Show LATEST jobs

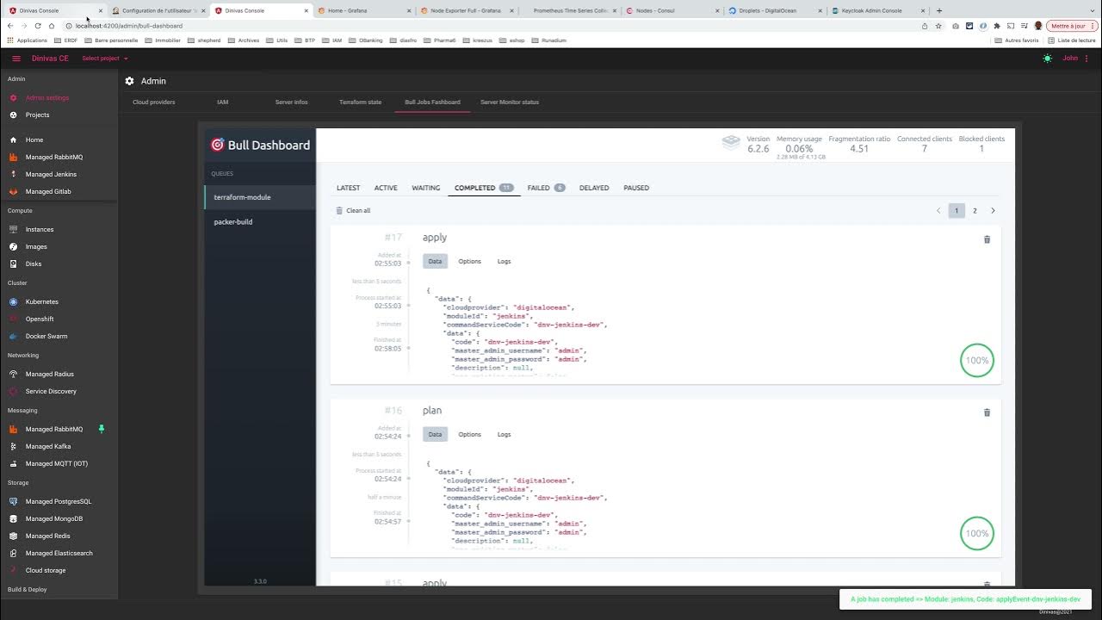(348, 188)
